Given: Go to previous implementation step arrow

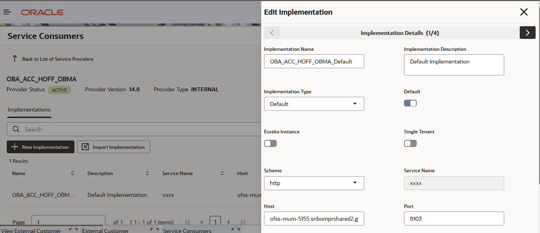Looking at the screenshot, I should (272, 33).
